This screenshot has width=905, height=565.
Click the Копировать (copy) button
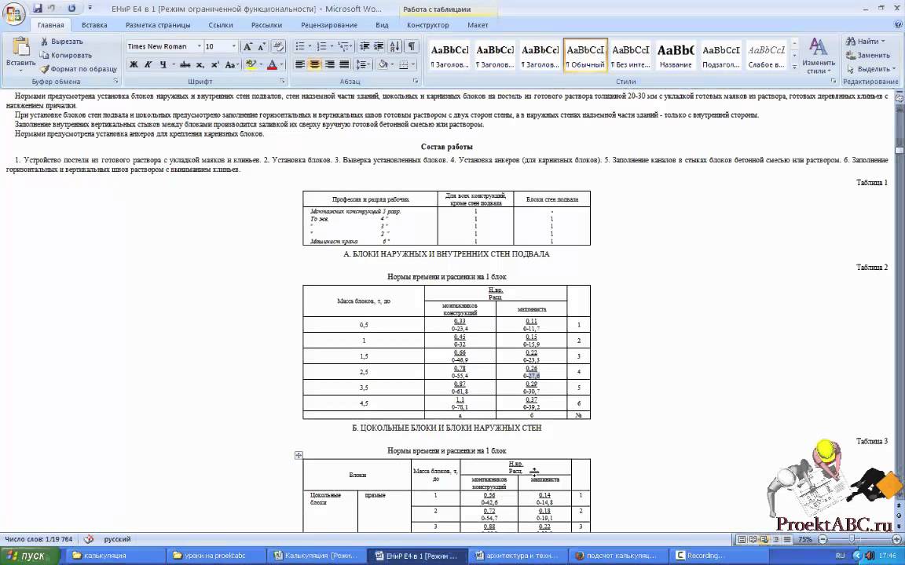tap(66, 56)
